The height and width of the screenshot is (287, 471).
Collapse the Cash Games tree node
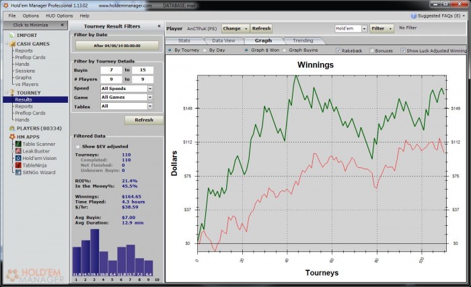click(6, 44)
